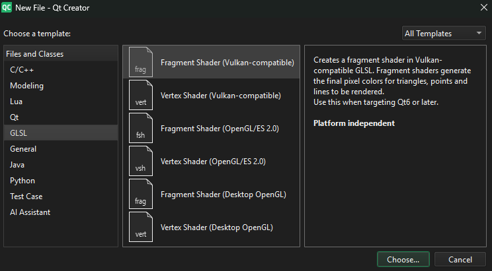The height and width of the screenshot is (271, 492).
Task: Select the Modeling category
Action: click(61, 86)
